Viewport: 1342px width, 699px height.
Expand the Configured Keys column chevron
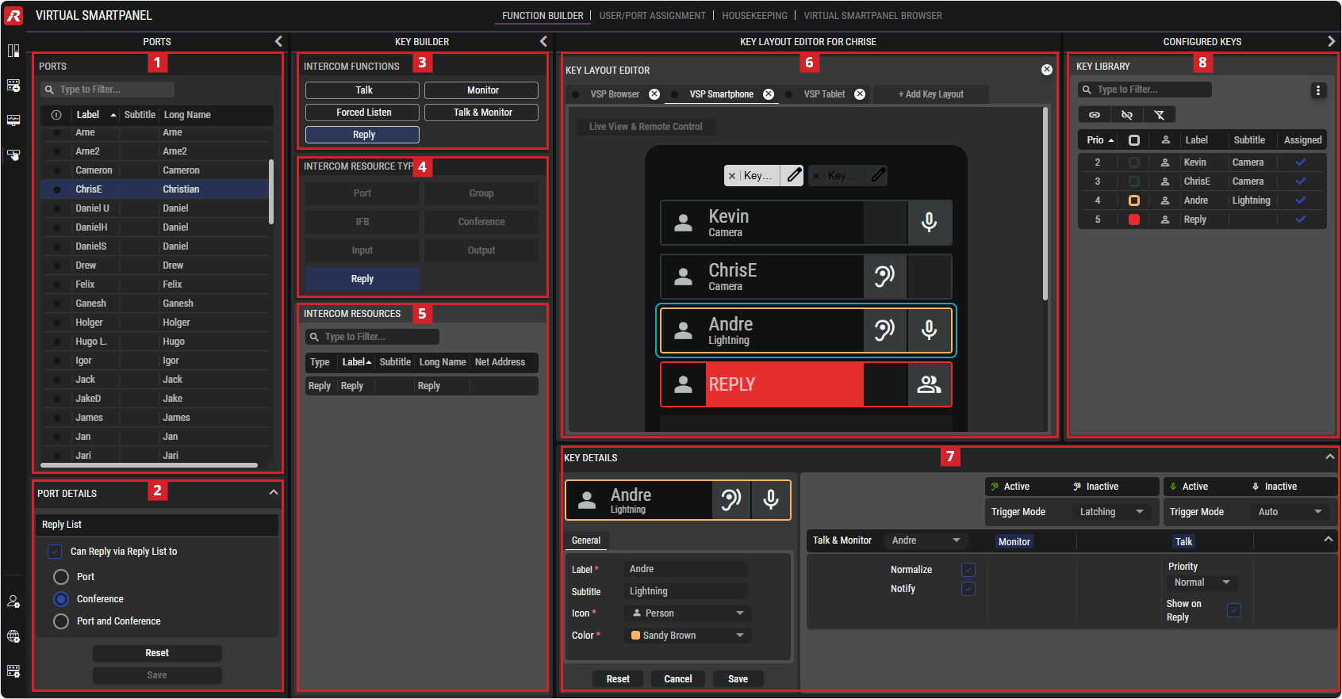point(1331,41)
